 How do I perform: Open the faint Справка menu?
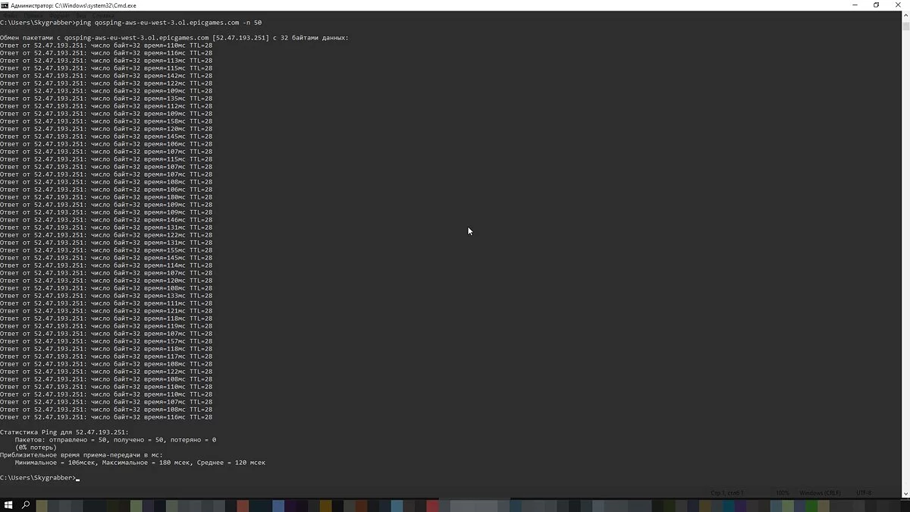pyautogui.click(x=103, y=14)
